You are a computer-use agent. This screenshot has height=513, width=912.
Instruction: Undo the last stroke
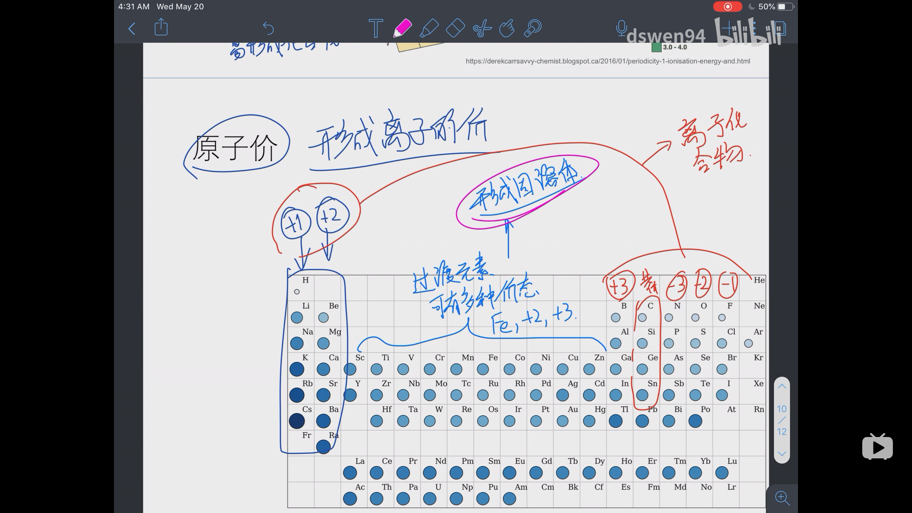click(x=268, y=28)
